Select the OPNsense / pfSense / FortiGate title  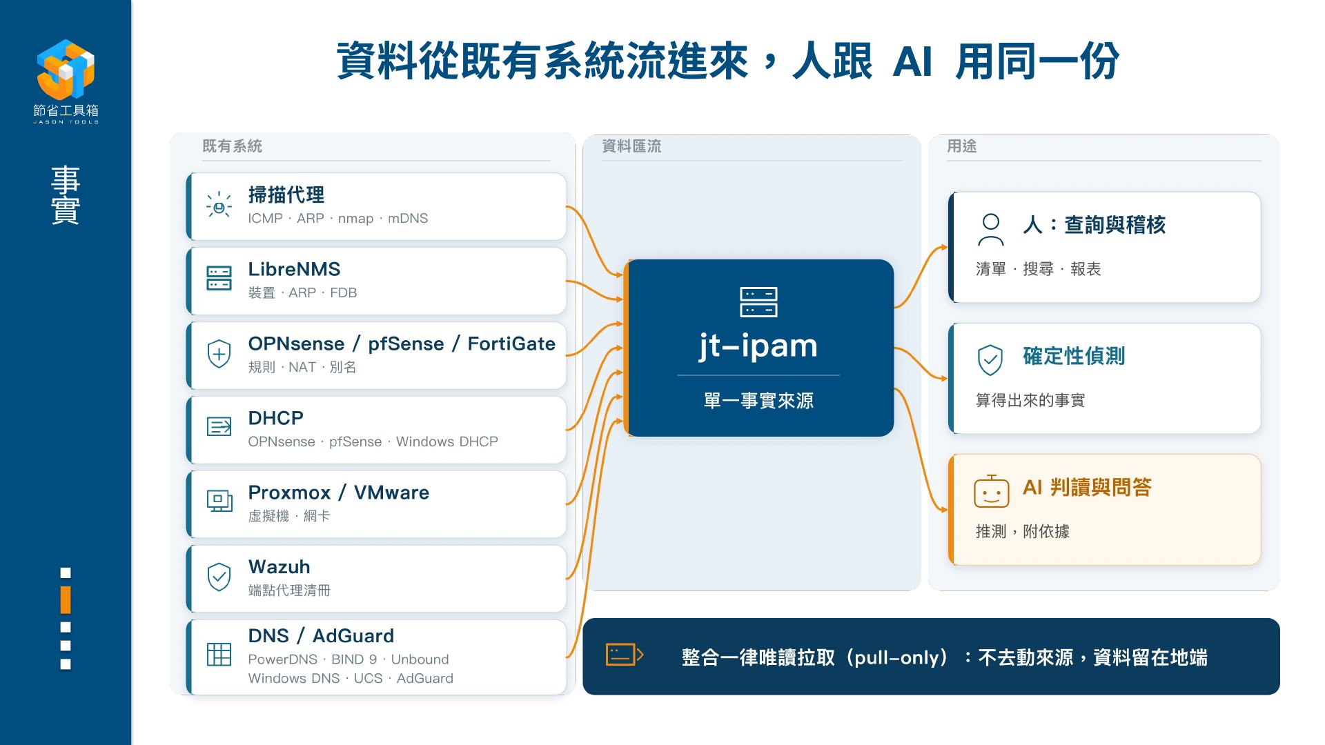tap(402, 344)
